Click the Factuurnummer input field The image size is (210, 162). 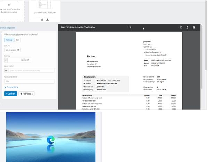(29, 81)
